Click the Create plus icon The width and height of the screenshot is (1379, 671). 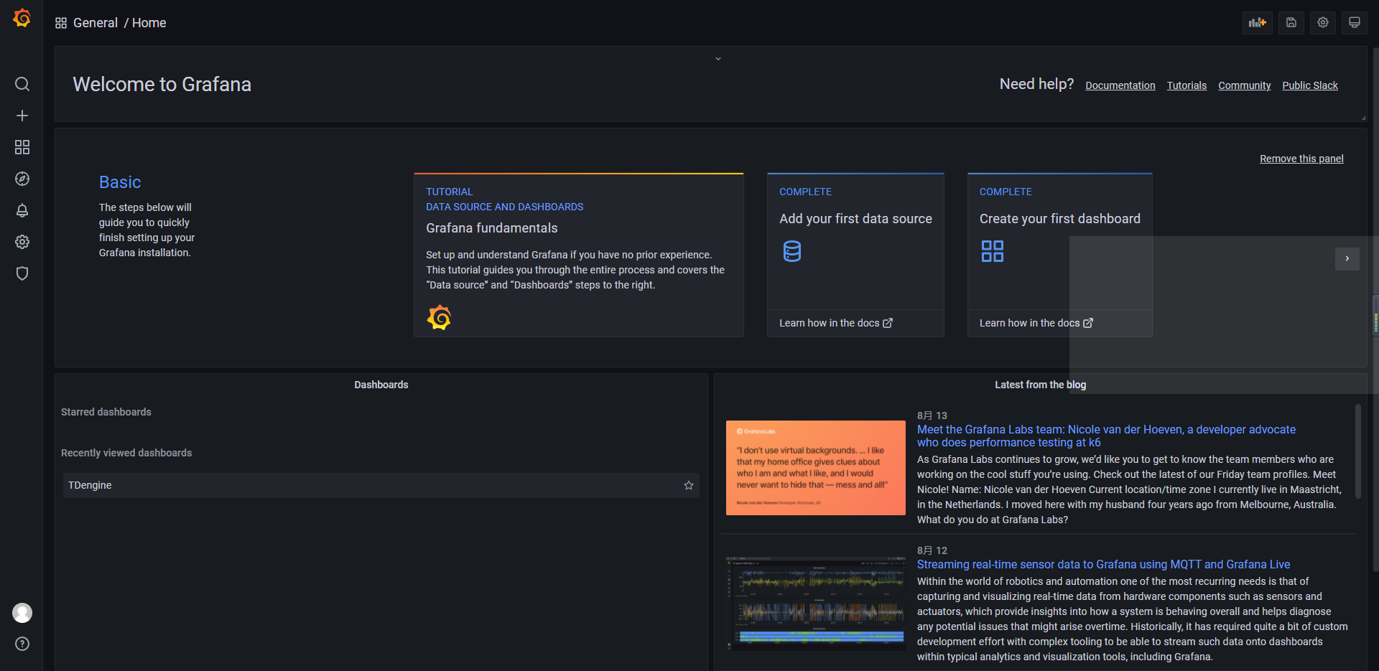pyautogui.click(x=22, y=116)
